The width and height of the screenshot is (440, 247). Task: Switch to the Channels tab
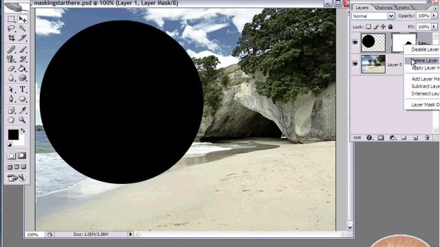[x=384, y=8]
